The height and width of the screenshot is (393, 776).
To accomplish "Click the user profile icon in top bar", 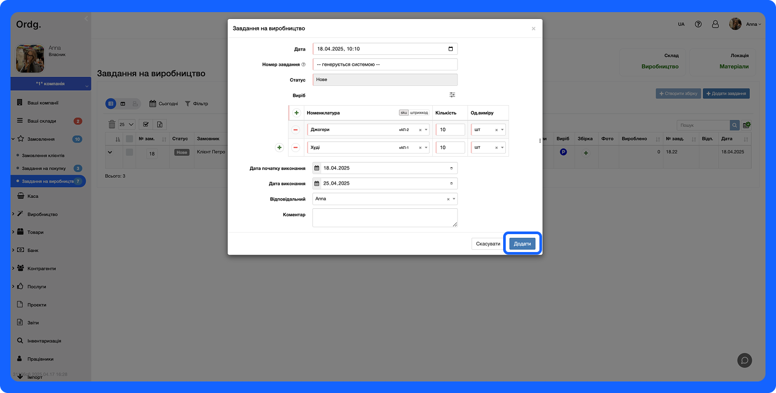I will coord(715,24).
